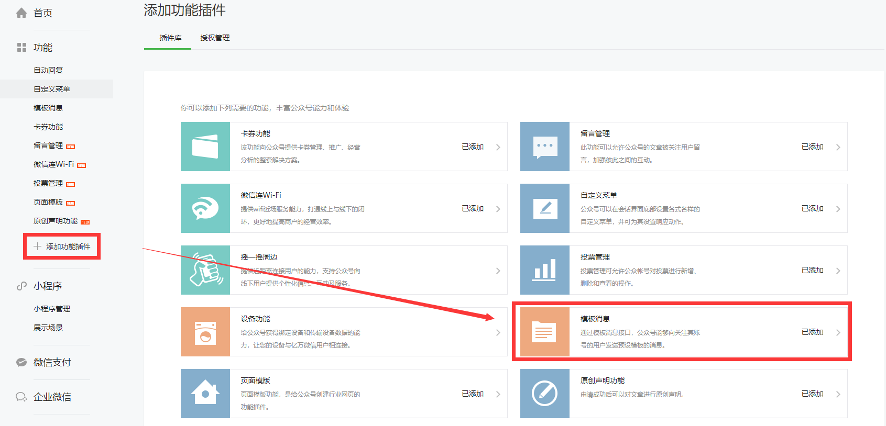
Task: Open 小程序管理 in the sidebar
Action: [x=52, y=309]
